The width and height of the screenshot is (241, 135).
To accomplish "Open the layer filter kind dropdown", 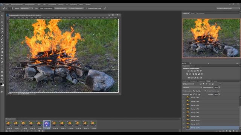I will click(188, 84).
